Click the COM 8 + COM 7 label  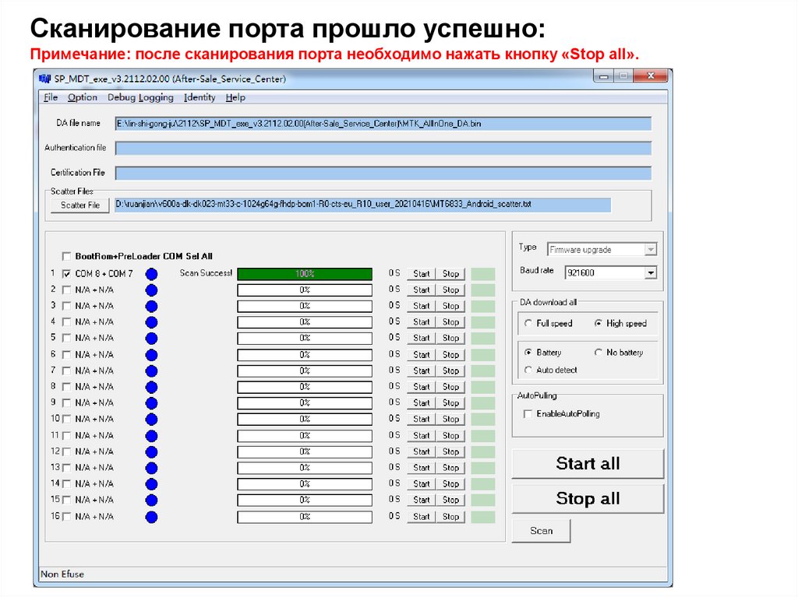(104, 274)
